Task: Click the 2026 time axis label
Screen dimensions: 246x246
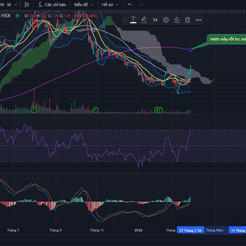Action: tap(138, 230)
